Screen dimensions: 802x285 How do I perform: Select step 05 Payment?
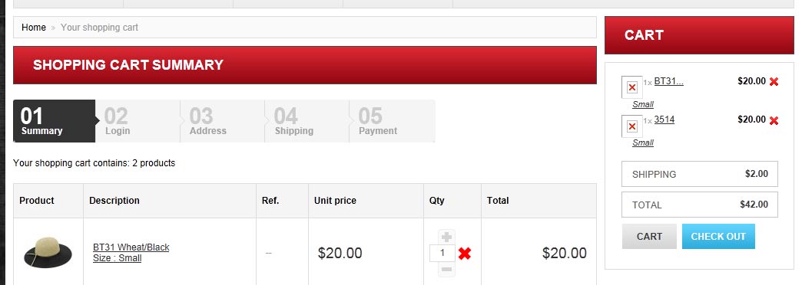click(x=392, y=121)
